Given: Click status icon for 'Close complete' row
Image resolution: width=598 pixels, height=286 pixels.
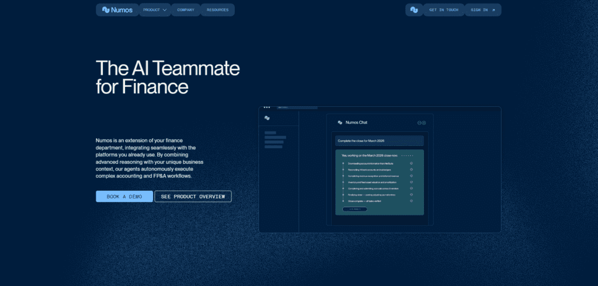Looking at the screenshot, I should (412, 201).
